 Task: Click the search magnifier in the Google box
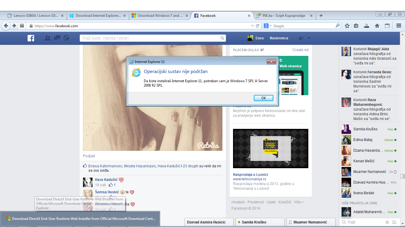pos(337,26)
